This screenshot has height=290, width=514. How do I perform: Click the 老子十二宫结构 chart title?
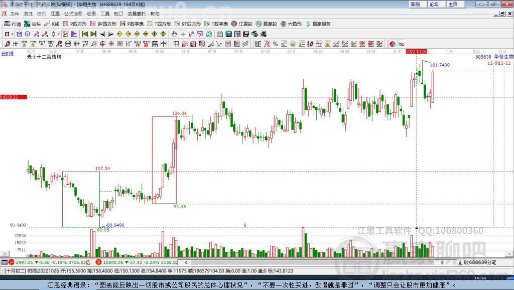[x=44, y=57]
